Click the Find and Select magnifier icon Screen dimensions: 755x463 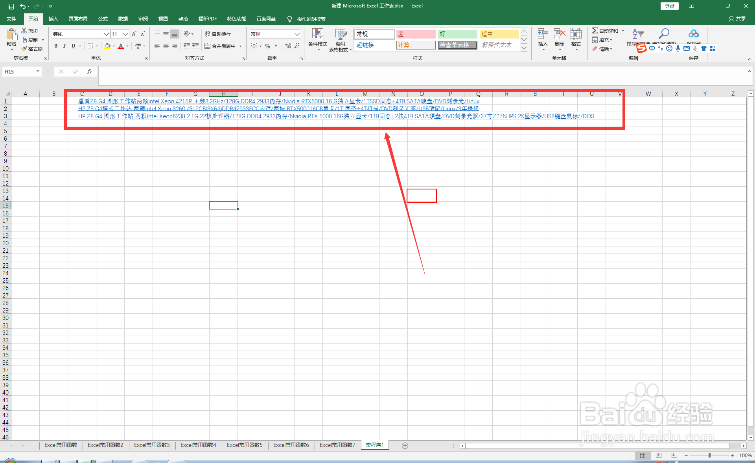(x=664, y=34)
